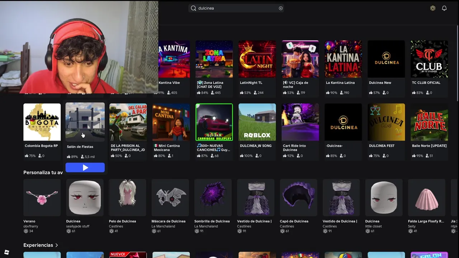Click the DULCINEA FEST title text
The height and width of the screenshot is (258, 459).
(382, 146)
